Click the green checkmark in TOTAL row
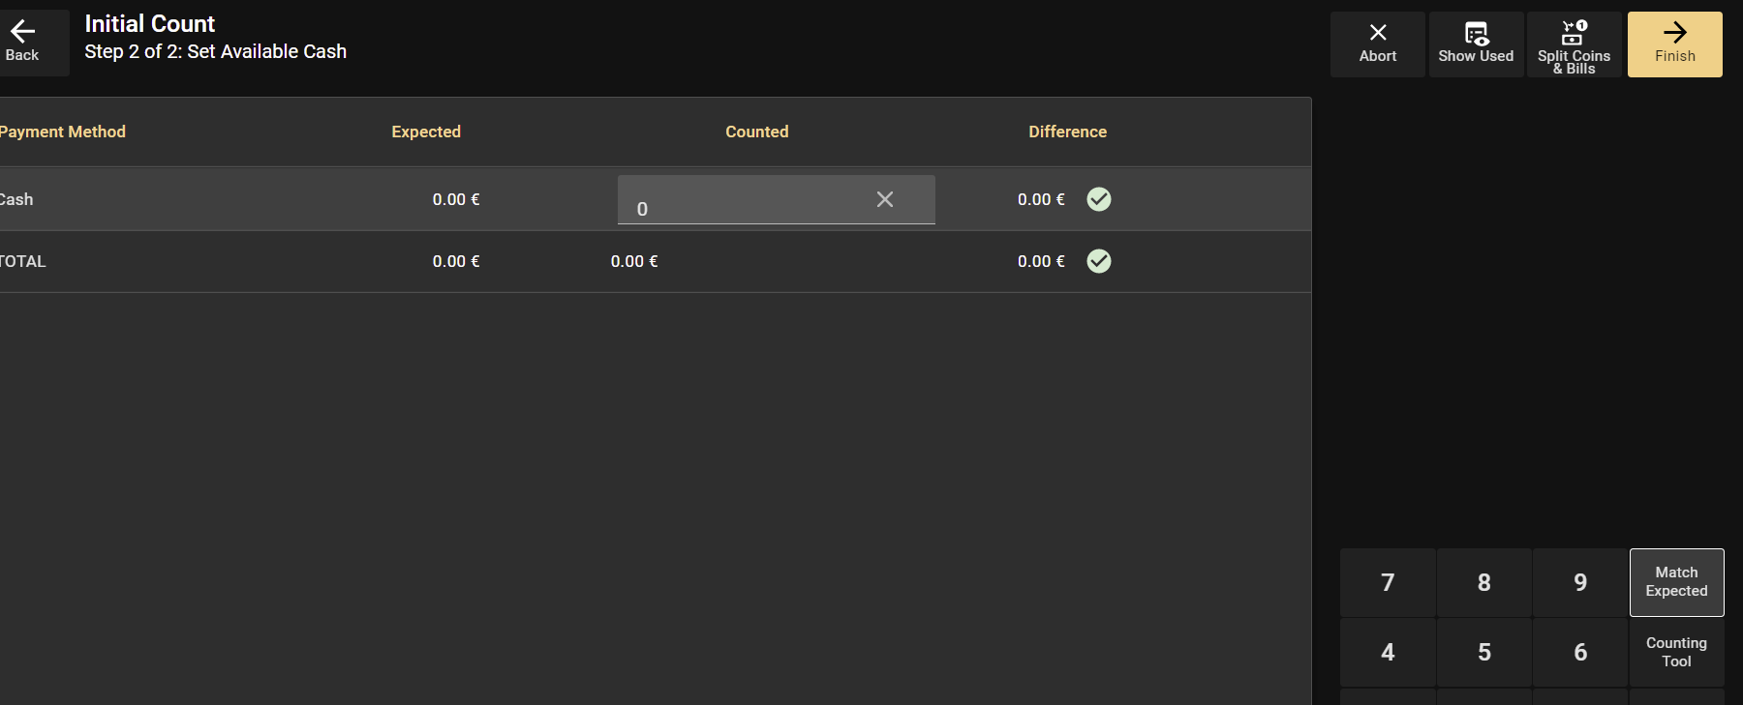 pos(1098,261)
